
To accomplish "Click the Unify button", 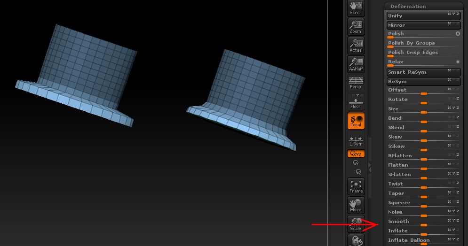I will pyautogui.click(x=423, y=16).
